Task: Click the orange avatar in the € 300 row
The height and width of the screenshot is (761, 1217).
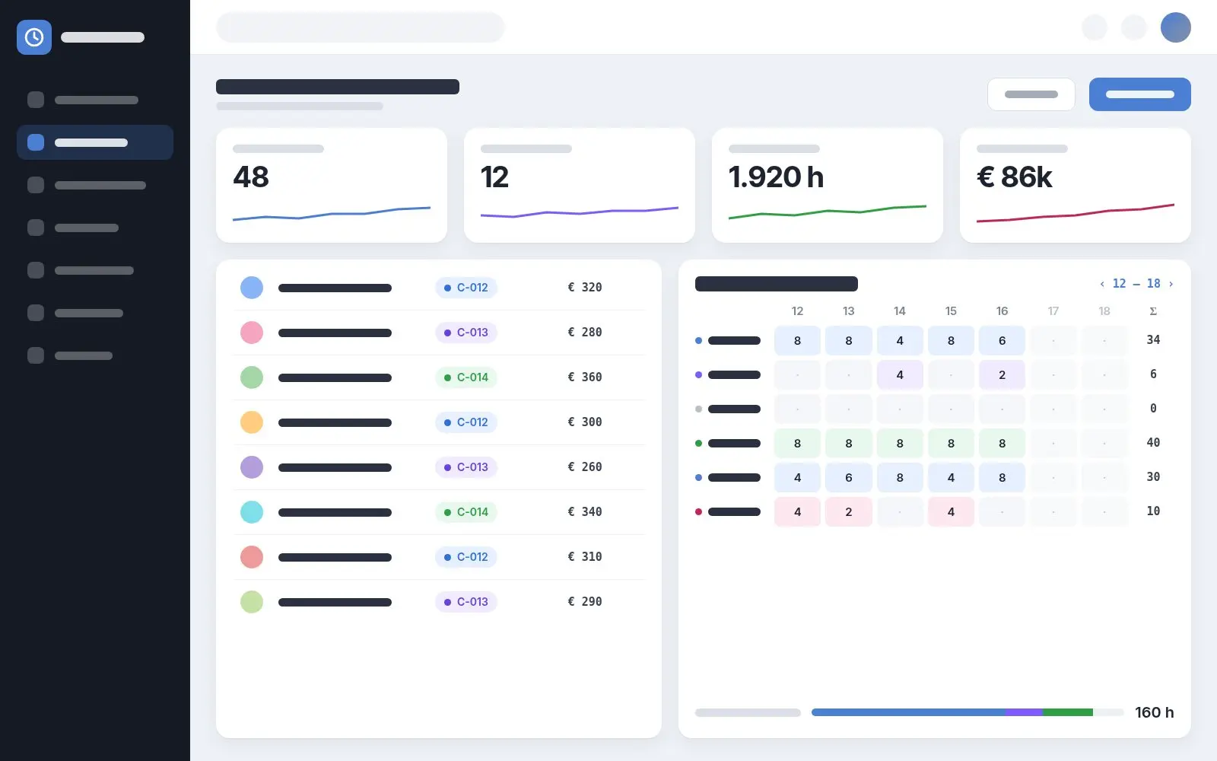Action: (252, 422)
